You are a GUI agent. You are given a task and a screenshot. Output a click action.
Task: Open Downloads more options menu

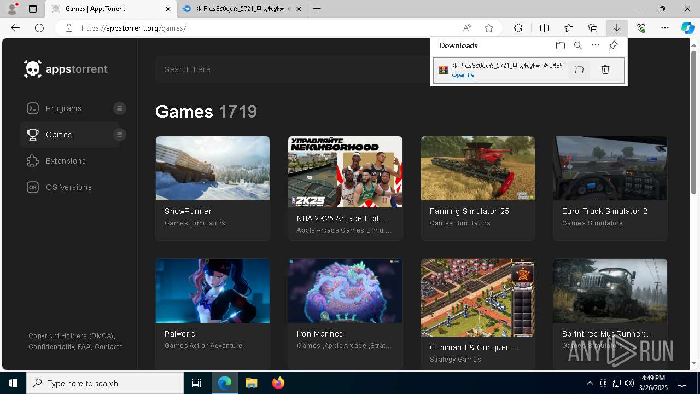pos(596,45)
